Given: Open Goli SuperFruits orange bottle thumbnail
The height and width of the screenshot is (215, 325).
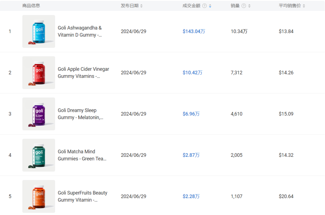Looking at the screenshot, I should click(39, 196).
